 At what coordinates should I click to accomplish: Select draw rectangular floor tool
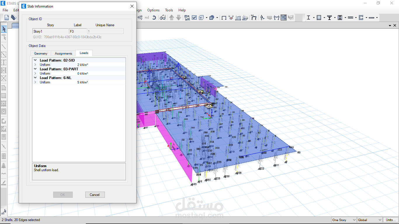click(4, 96)
